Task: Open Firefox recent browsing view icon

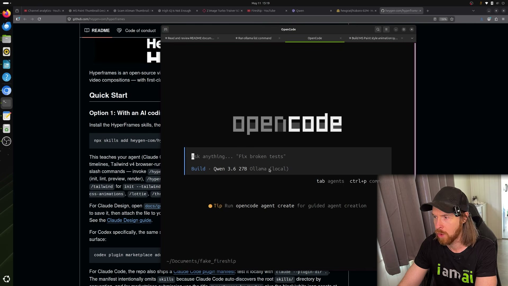Action: [17, 11]
